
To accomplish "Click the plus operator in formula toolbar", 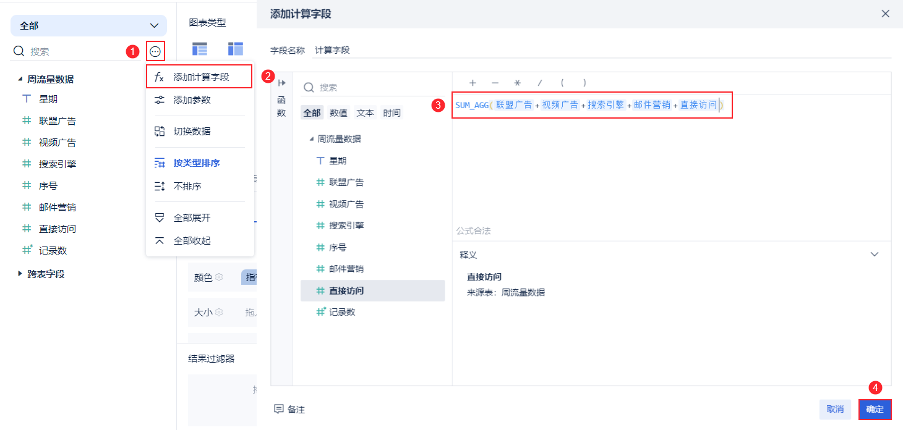I will click(473, 83).
